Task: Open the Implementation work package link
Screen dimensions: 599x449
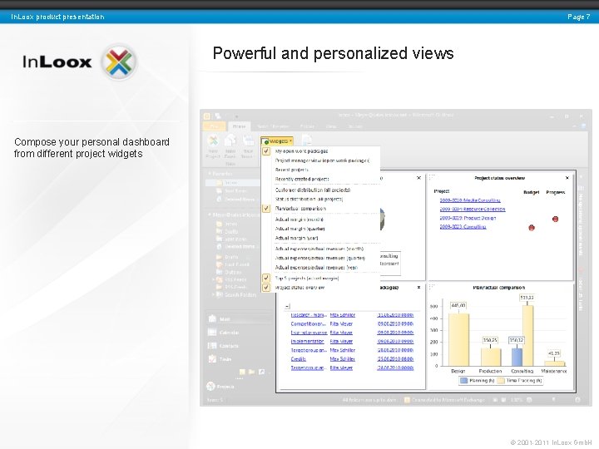Action: 307,342
